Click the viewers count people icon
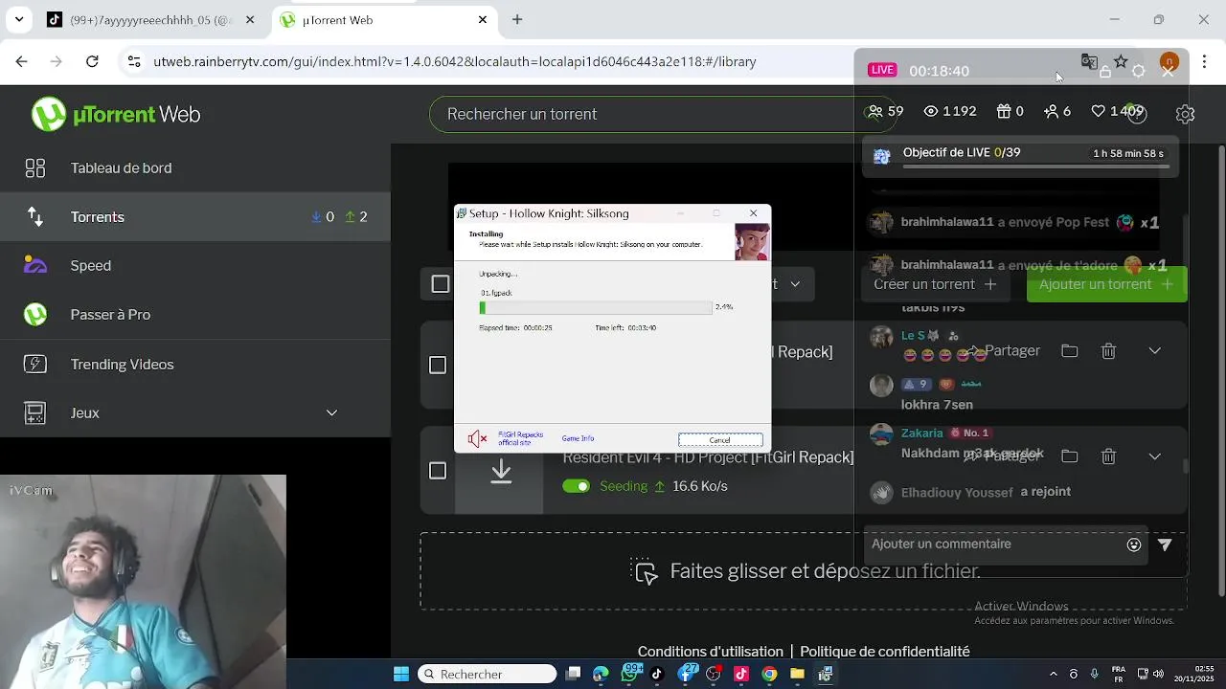 pos(874,112)
